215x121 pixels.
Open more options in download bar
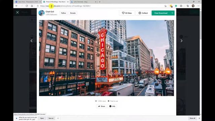coord(58,118)
